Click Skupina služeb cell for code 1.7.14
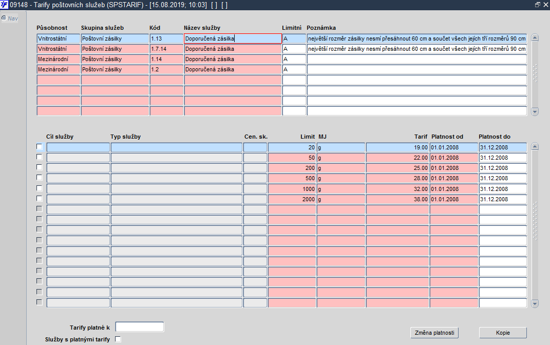Image resolution: width=550 pixels, height=345 pixels. [115, 49]
